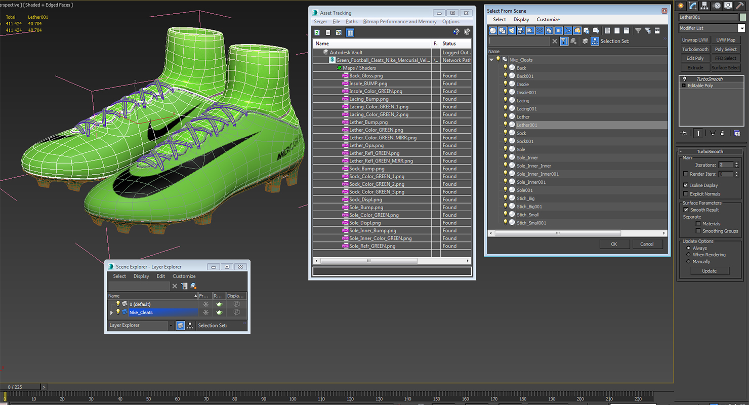The width and height of the screenshot is (749, 405).
Task: Toggle Display Cameras filter in Select From Scene
Action: [521, 30]
